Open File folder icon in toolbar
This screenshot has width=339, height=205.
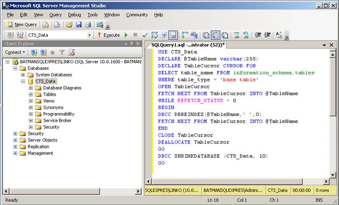69,25
